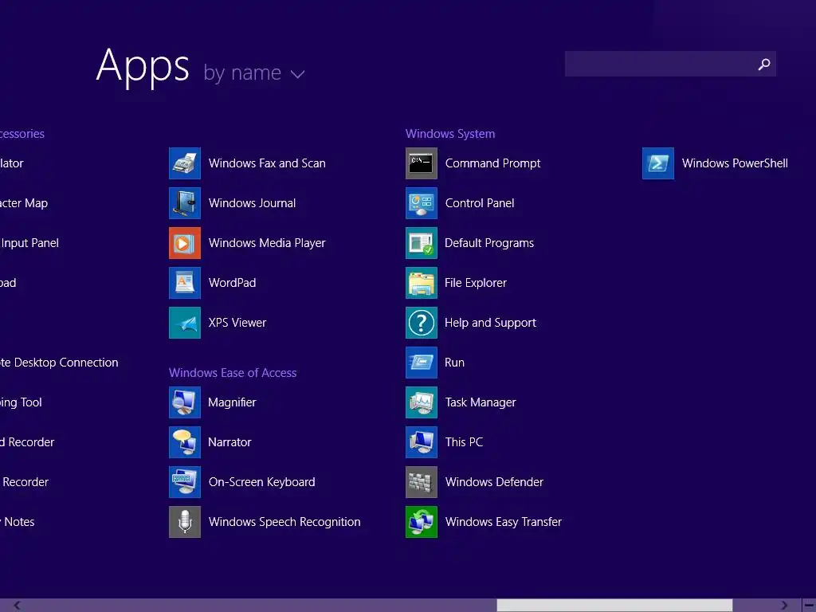Click the 'Windows Fax and Scan' text
The height and width of the screenshot is (612, 816).
267,163
